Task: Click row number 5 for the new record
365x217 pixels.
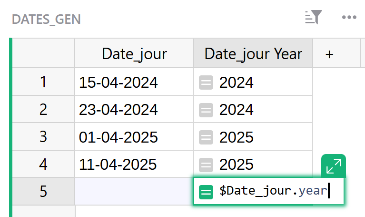Action: (x=43, y=192)
